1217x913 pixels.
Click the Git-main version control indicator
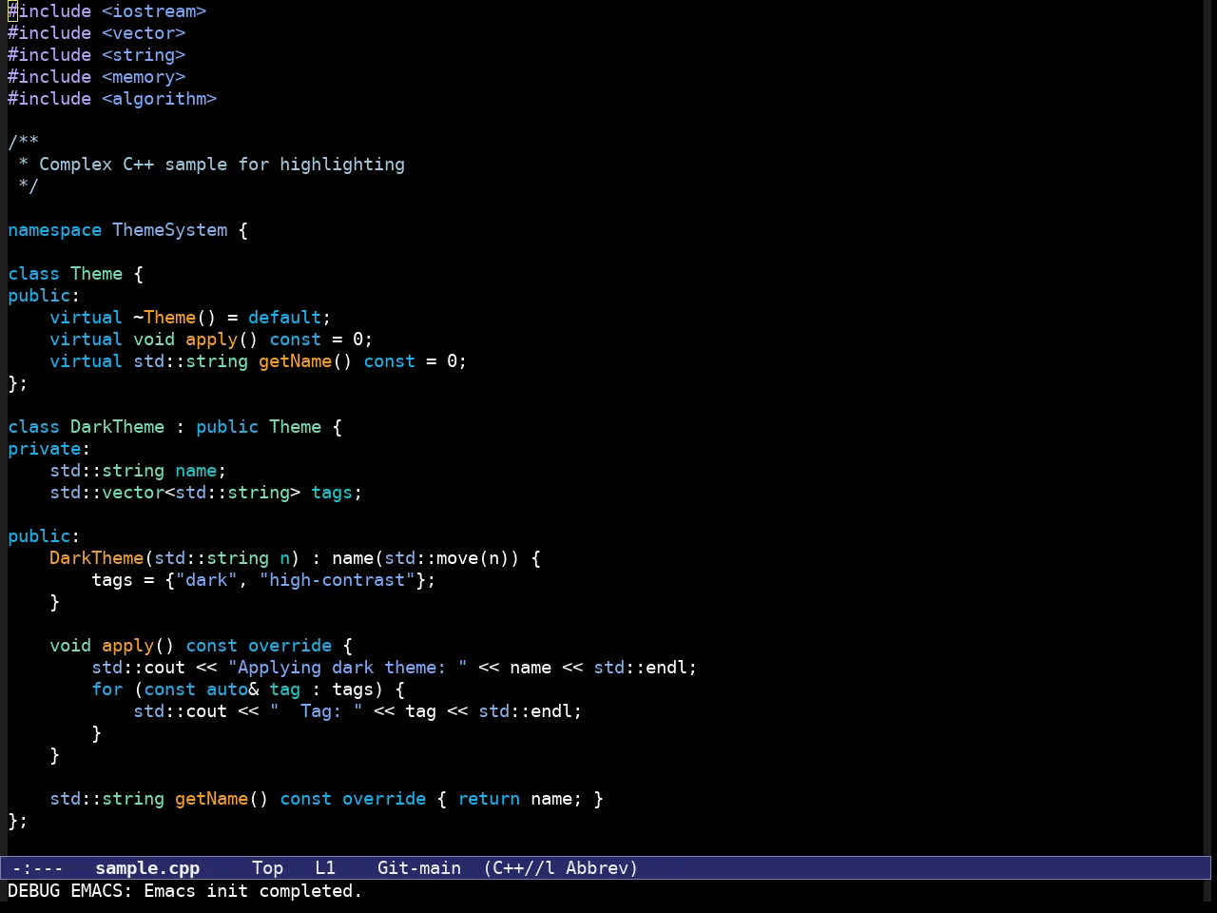(x=419, y=868)
